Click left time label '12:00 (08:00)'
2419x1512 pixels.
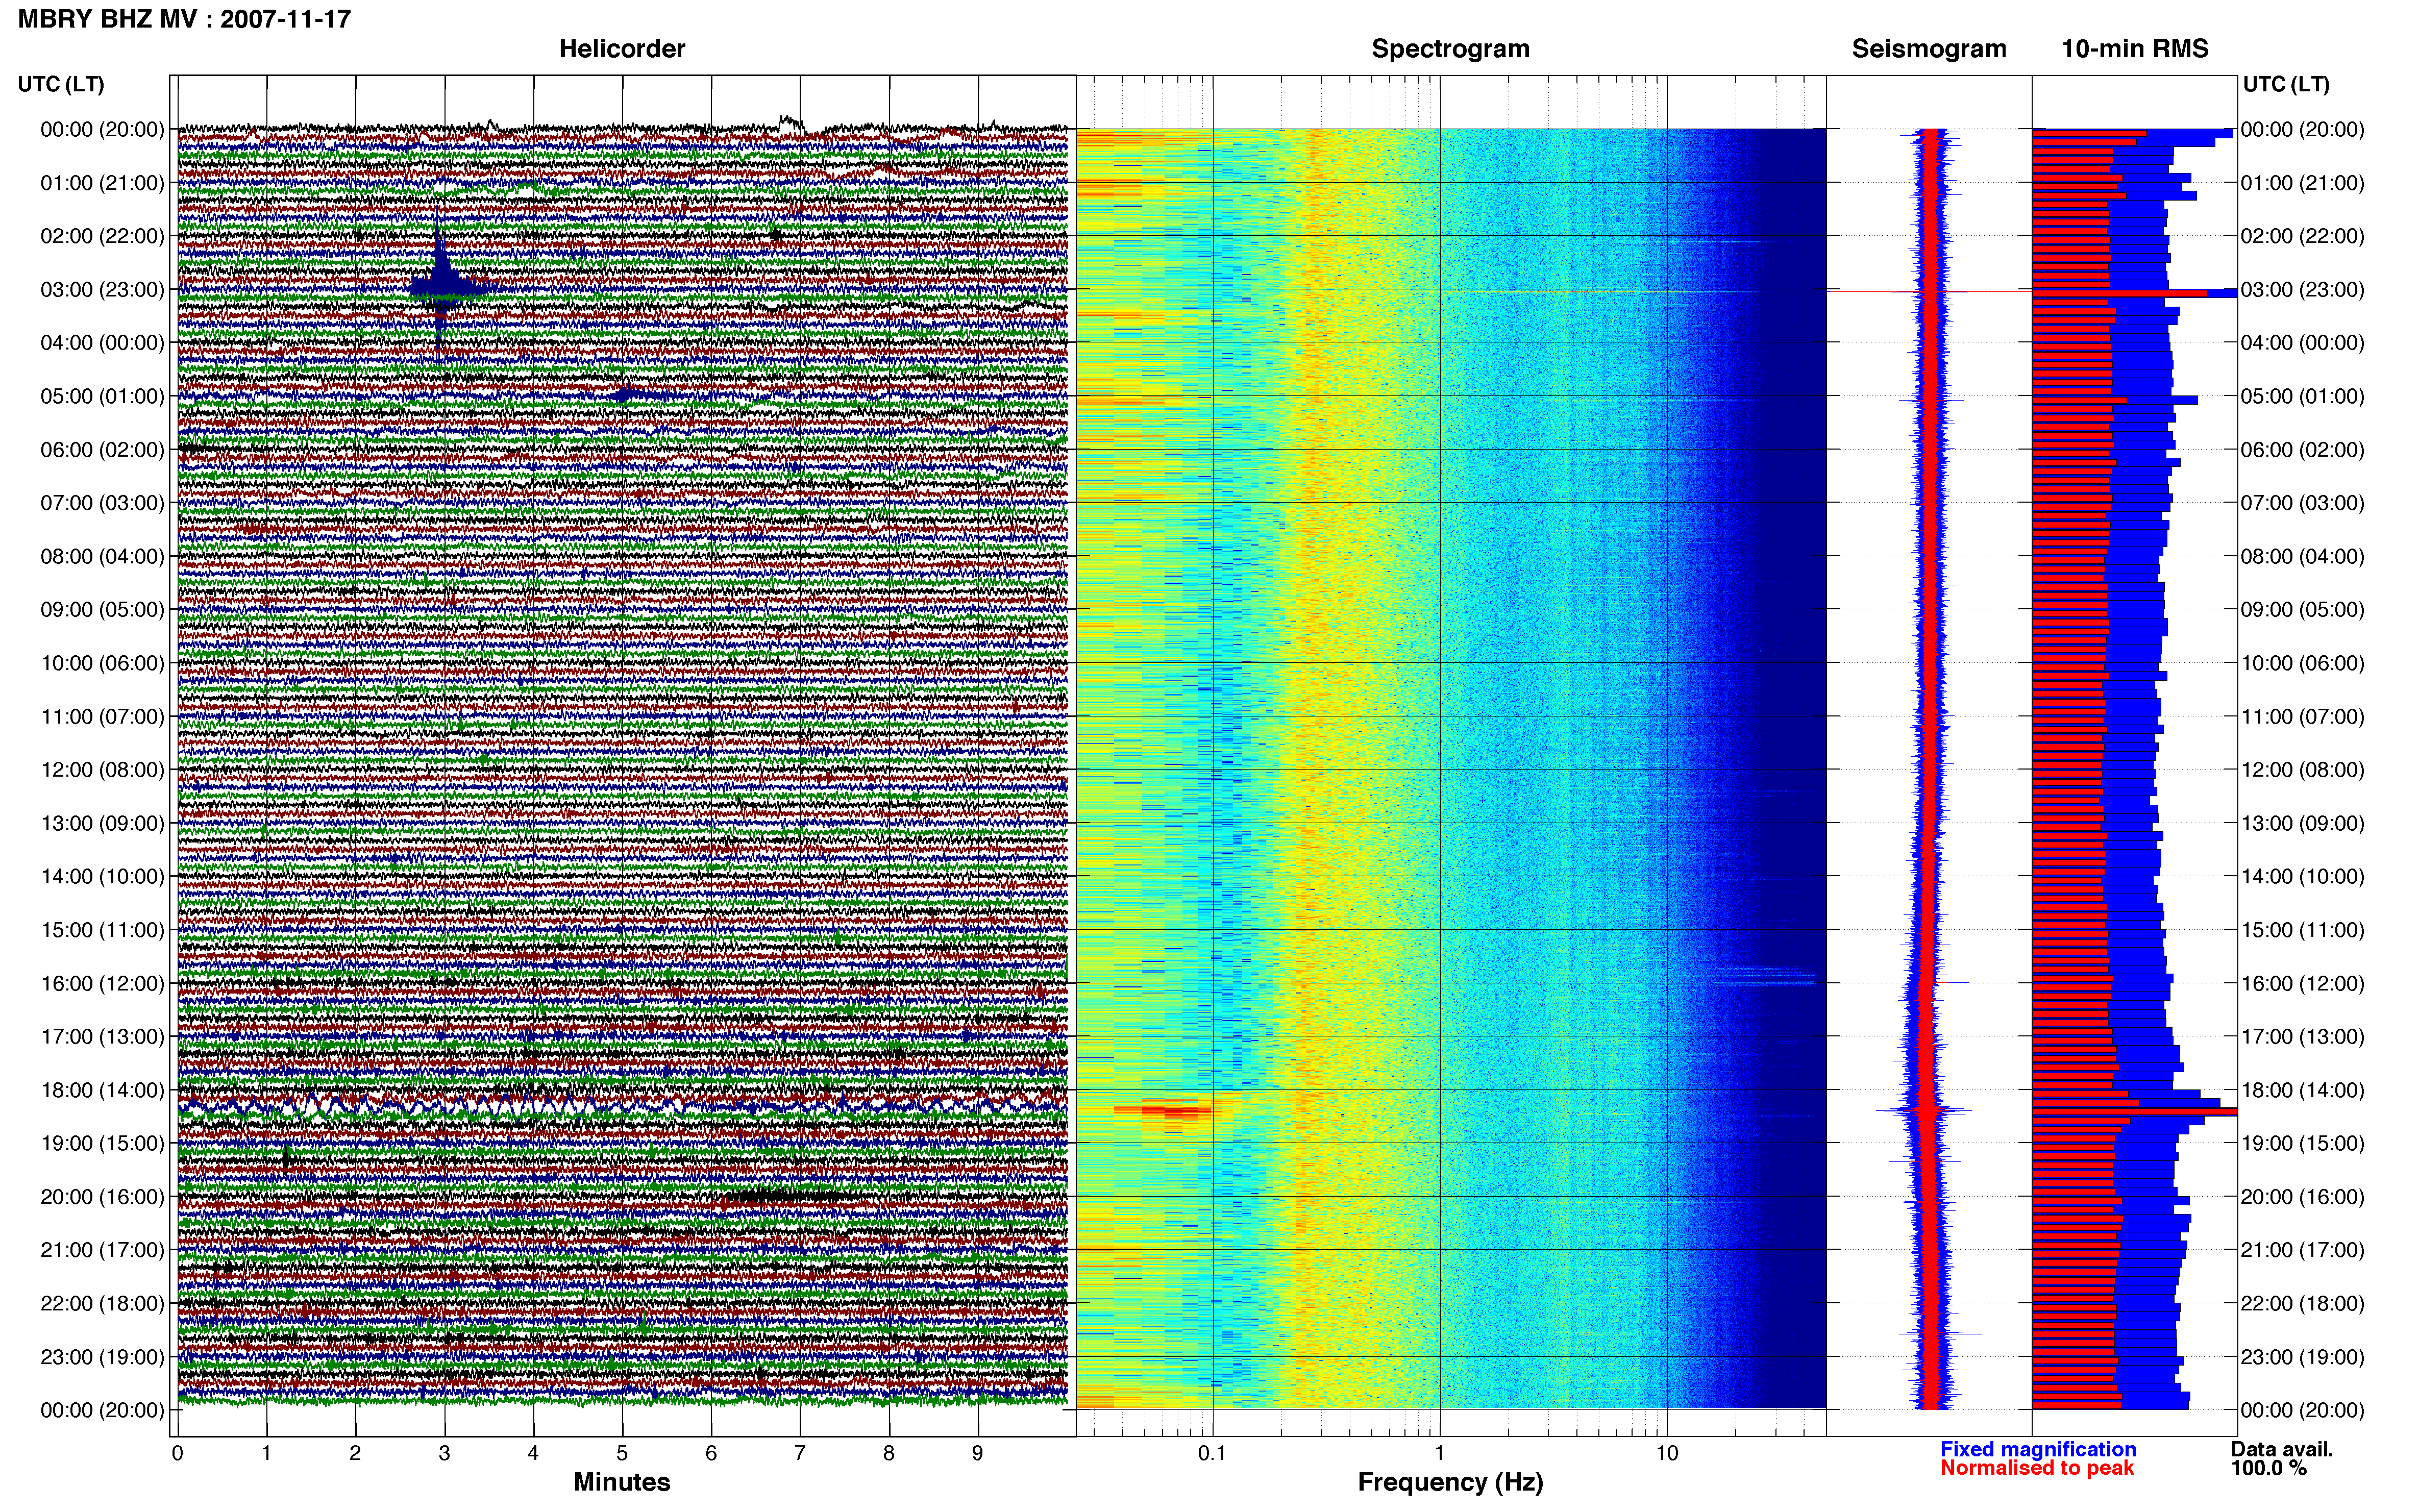[x=102, y=770]
